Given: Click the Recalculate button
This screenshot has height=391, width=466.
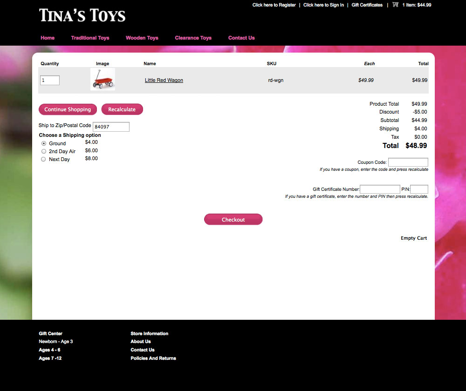Looking at the screenshot, I should [x=122, y=109].
